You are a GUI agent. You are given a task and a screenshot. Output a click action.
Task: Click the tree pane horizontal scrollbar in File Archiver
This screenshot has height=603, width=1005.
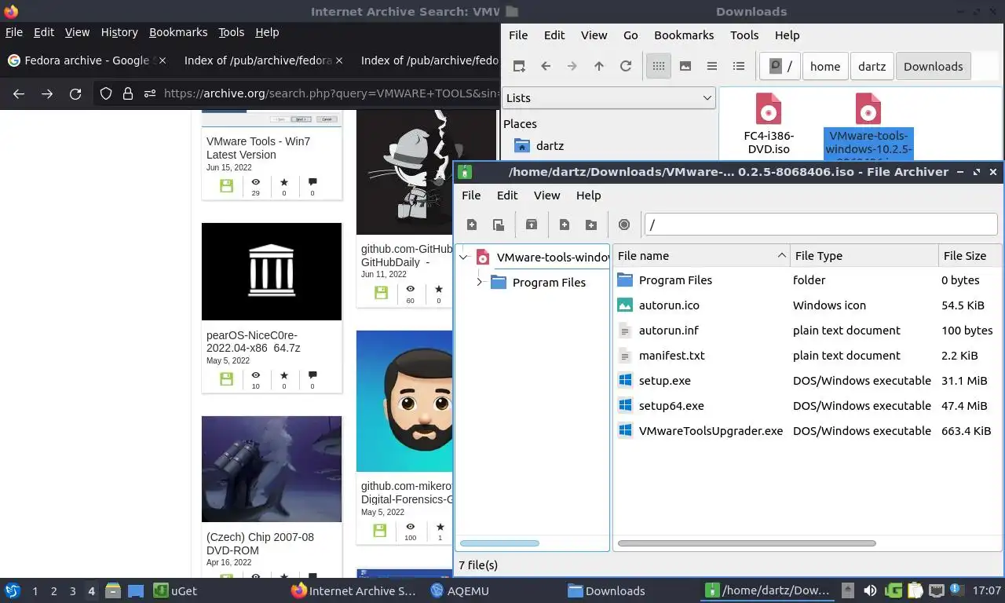(499, 543)
